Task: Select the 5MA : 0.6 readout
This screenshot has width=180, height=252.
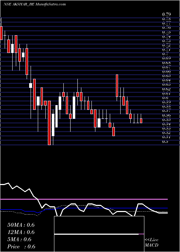Action: (x=19, y=239)
